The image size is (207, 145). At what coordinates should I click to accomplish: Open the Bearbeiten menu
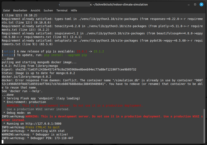coord(20,11)
